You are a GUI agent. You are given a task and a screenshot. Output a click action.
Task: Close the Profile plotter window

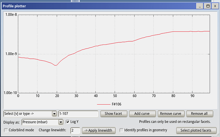[x=215, y=6]
